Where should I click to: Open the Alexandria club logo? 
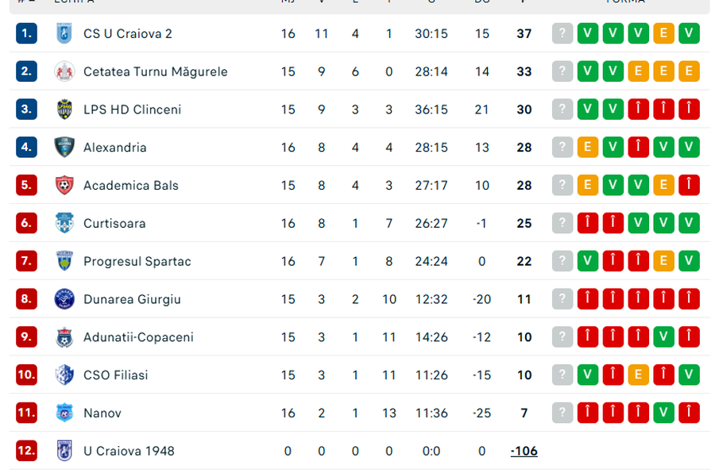pos(64,147)
